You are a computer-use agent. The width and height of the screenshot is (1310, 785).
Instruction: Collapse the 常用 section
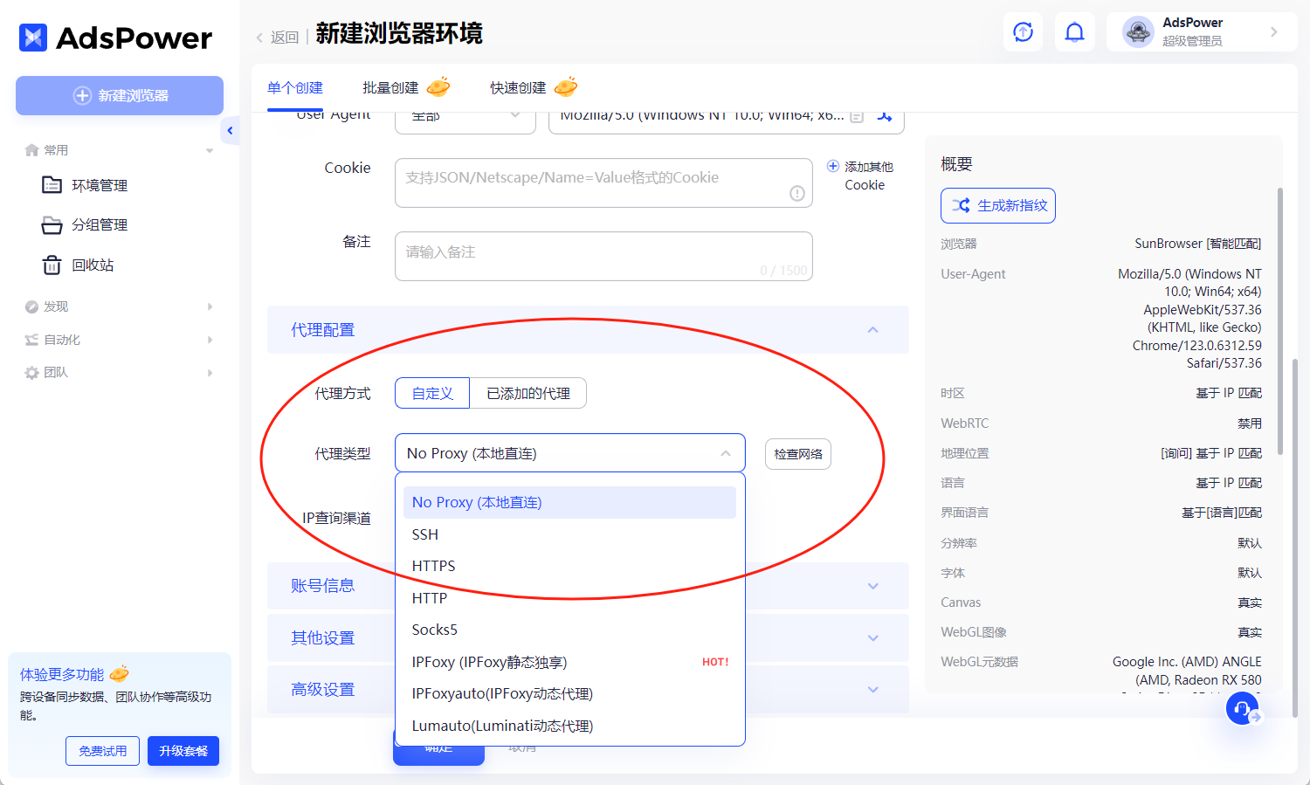pyautogui.click(x=210, y=150)
